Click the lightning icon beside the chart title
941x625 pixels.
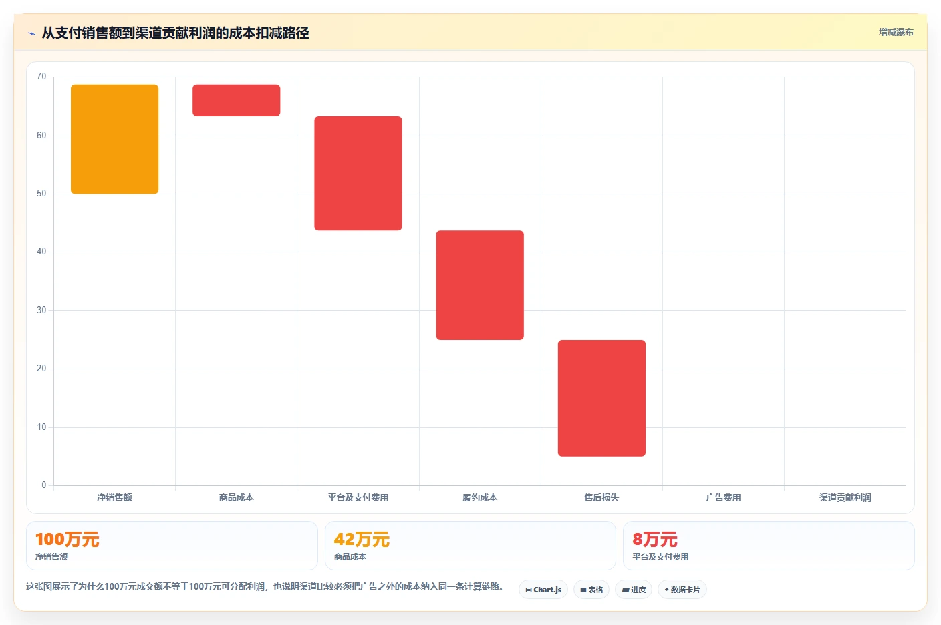(x=31, y=33)
